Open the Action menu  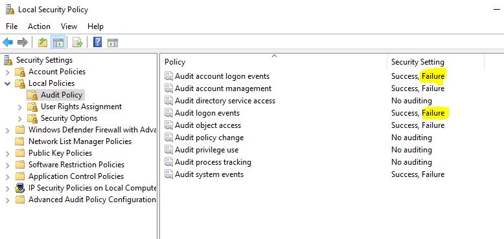tap(40, 26)
